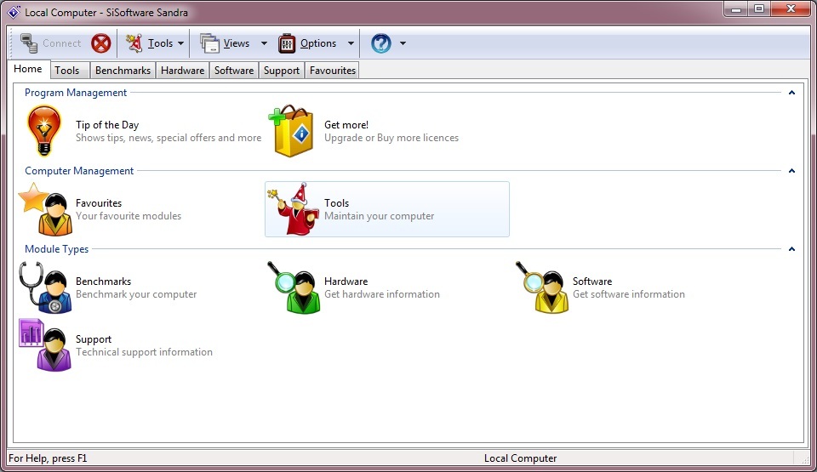Click the Program Management heading
817x472 pixels.
(76, 92)
